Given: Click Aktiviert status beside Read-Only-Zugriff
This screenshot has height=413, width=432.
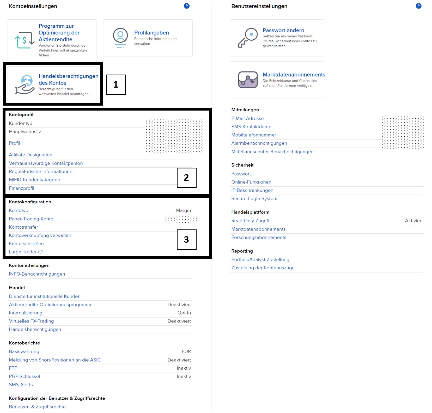Looking at the screenshot, I should tap(414, 221).
